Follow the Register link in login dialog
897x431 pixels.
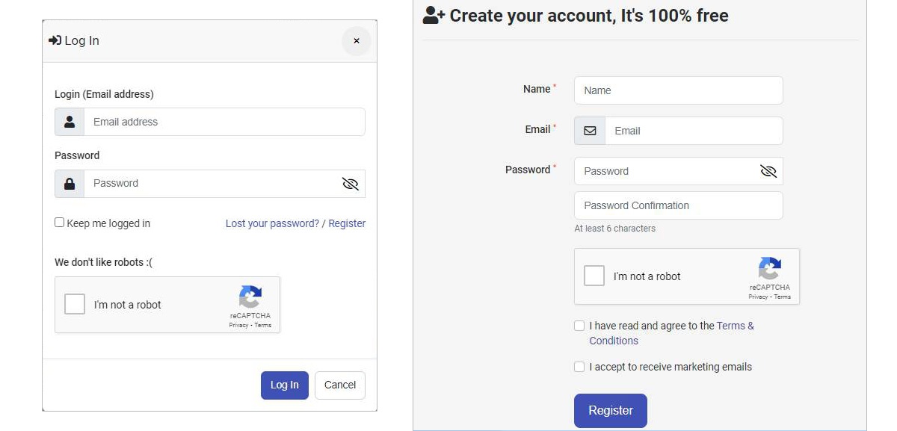coord(347,223)
